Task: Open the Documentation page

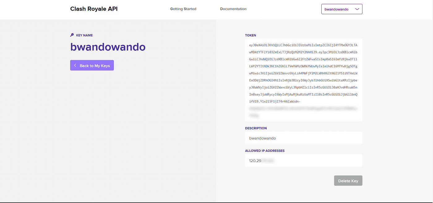Action: [233, 9]
